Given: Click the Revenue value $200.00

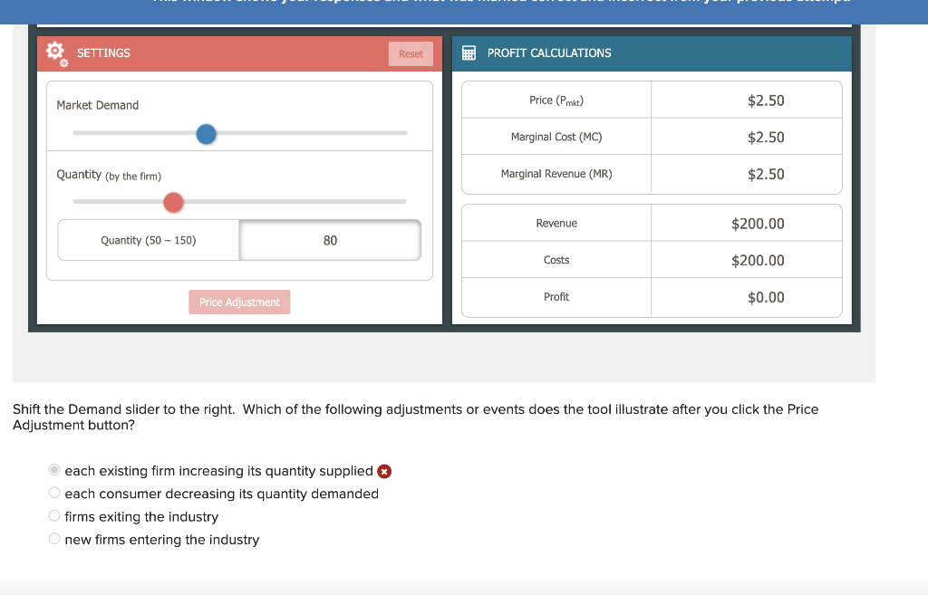Looking at the screenshot, I should tap(758, 224).
